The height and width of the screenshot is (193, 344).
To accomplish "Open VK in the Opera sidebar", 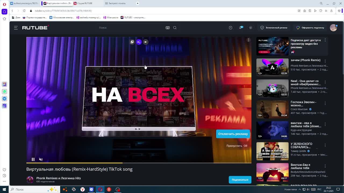I will pyautogui.click(x=4, y=99).
